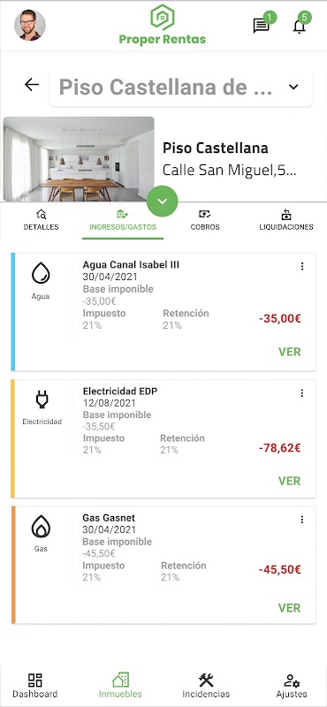This screenshot has height=707, width=327.
Task: Open the Piso Castellana kitchen photo
Action: tap(79, 159)
